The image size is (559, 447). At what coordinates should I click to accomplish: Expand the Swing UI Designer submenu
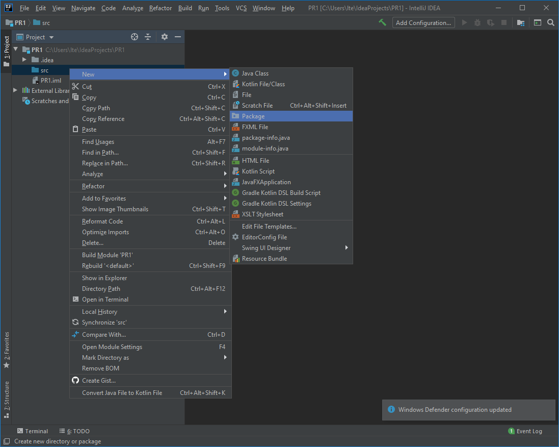pos(291,248)
